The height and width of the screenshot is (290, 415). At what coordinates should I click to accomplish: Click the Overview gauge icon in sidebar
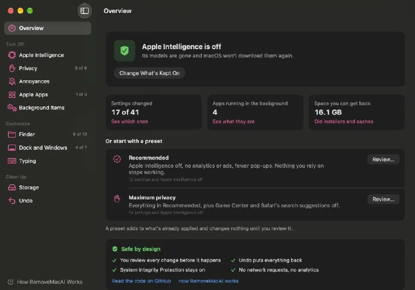[12, 28]
